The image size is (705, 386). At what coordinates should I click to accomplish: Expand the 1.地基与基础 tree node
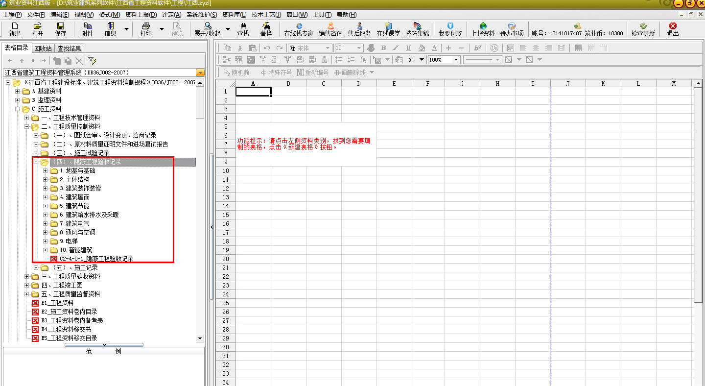pos(46,171)
